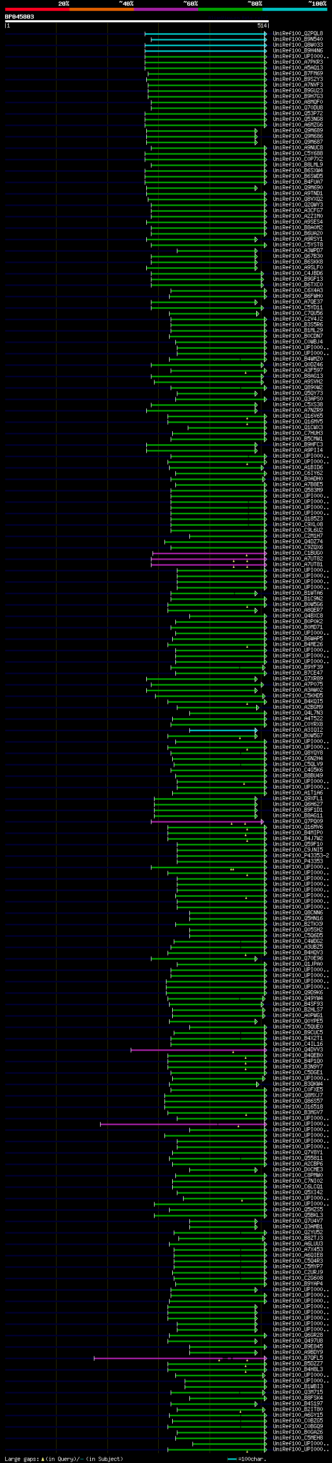Open the UniRef100_A3IQI2 entry
The width and height of the screenshot is (332, 1463).
click(298, 730)
